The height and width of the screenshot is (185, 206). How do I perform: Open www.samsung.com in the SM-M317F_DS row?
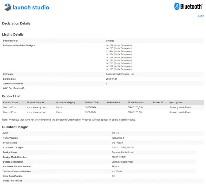(x=36, y=112)
